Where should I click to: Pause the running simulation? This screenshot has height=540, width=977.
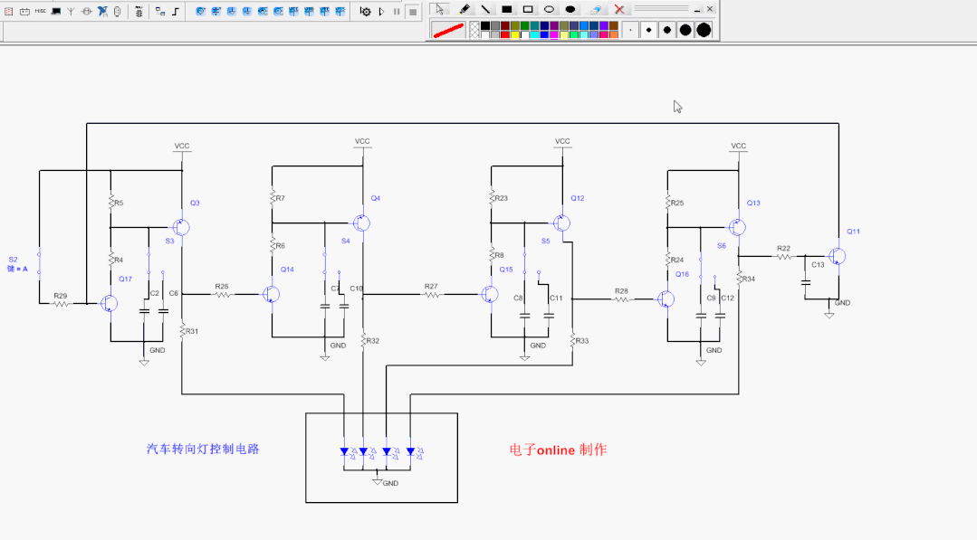point(398,11)
